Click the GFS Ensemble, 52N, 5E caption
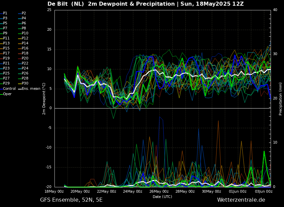284x207 pixels. point(71,200)
